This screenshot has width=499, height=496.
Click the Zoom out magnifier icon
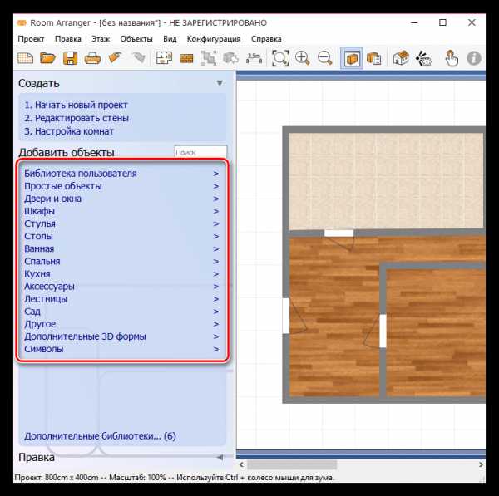[325, 58]
